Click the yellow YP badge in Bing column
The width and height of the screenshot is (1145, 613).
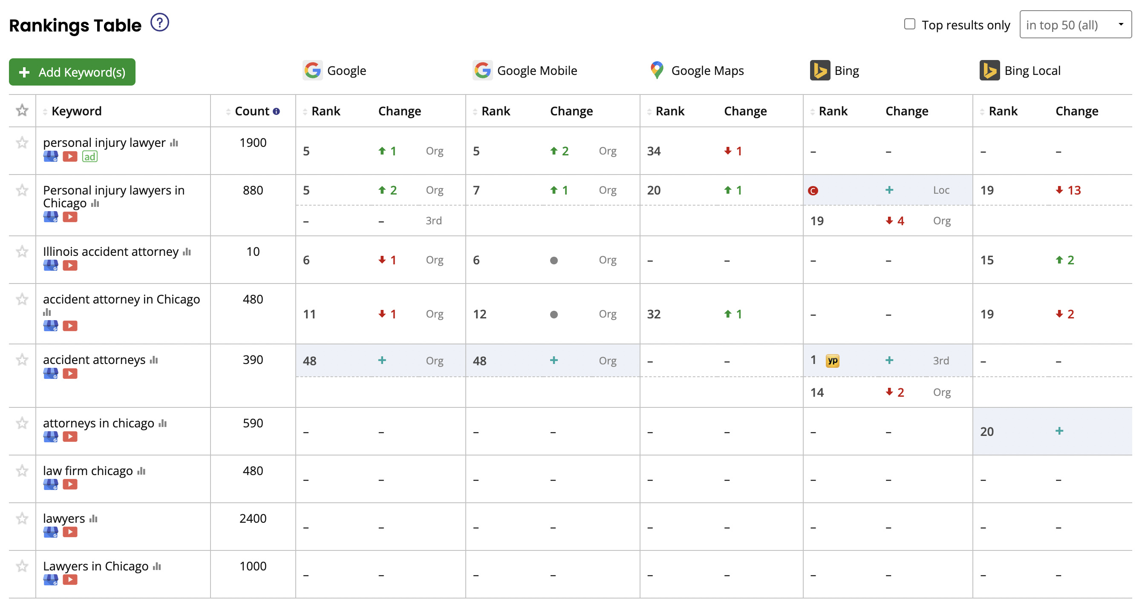click(x=832, y=361)
